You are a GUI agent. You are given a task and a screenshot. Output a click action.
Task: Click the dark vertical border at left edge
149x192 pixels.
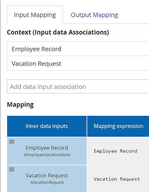(x=0, y=96)
